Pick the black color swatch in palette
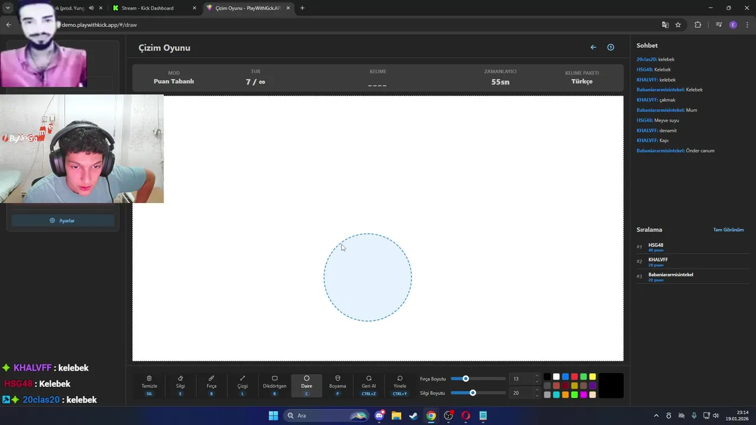Viewport: 756px width, 425px height. (x=547, y=377)
